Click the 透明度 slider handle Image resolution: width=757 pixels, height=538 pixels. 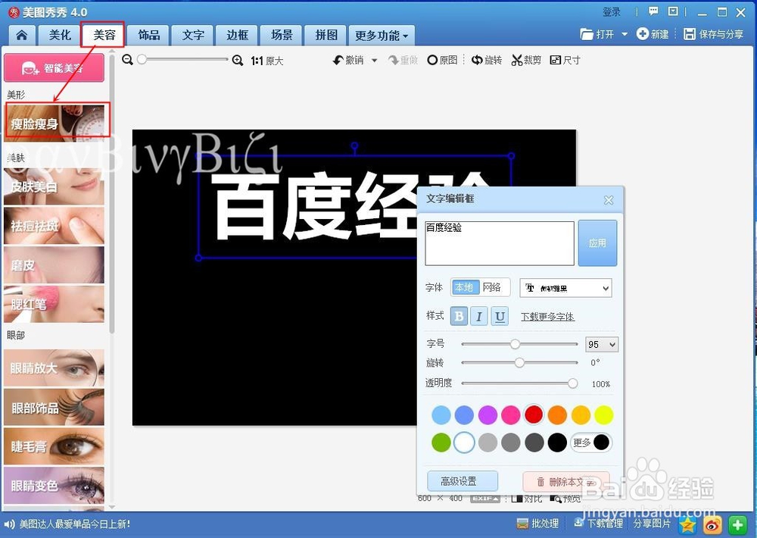(x=572, y=383)
